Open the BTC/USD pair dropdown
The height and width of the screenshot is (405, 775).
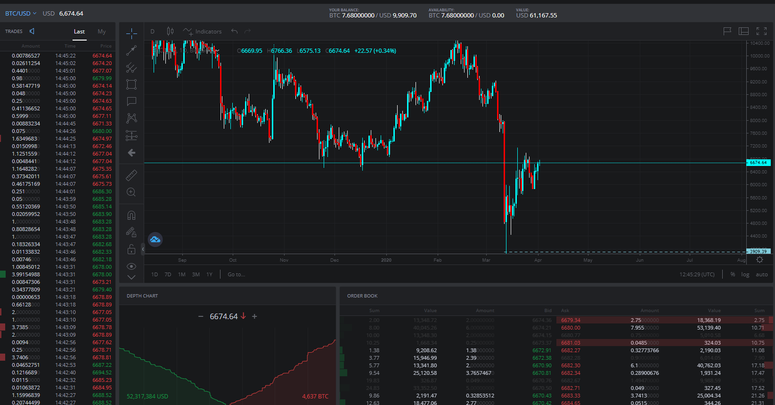click(x=21, y=13)
